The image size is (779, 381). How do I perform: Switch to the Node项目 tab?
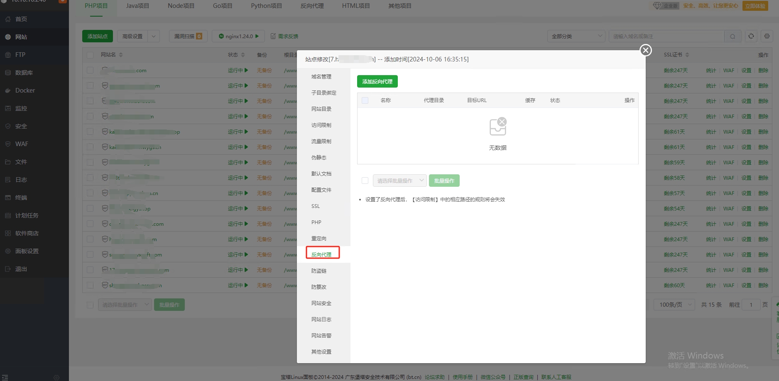click(x=181, y=6)
